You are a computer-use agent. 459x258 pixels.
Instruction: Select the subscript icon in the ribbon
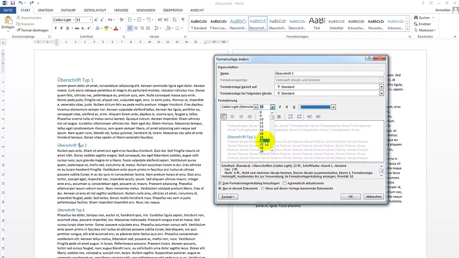[83, 28]
